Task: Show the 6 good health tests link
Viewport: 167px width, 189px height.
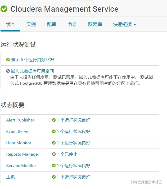Action: (x=33, y=60)
